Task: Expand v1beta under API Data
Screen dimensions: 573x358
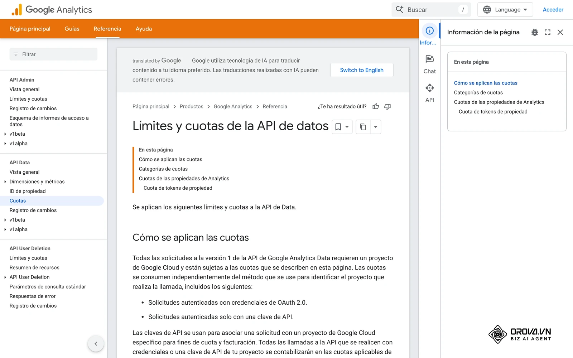Action: pos(5,220)
